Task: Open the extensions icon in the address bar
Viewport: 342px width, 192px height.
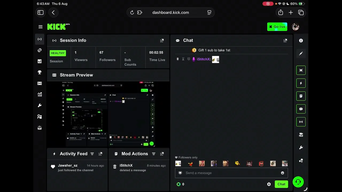Action: pos(140,13)
